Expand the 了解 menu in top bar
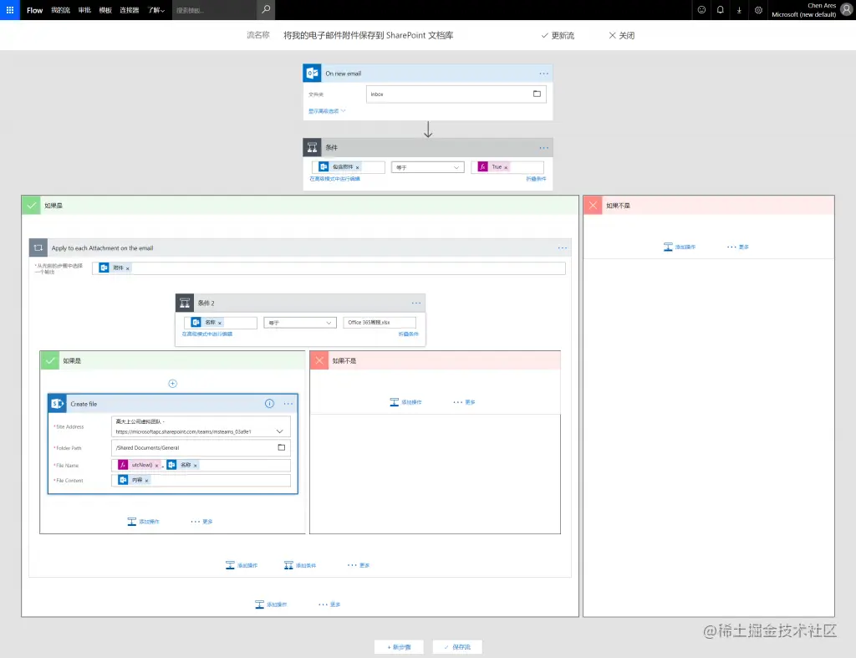This screenshot has width=856, height=658. (156, 10)
